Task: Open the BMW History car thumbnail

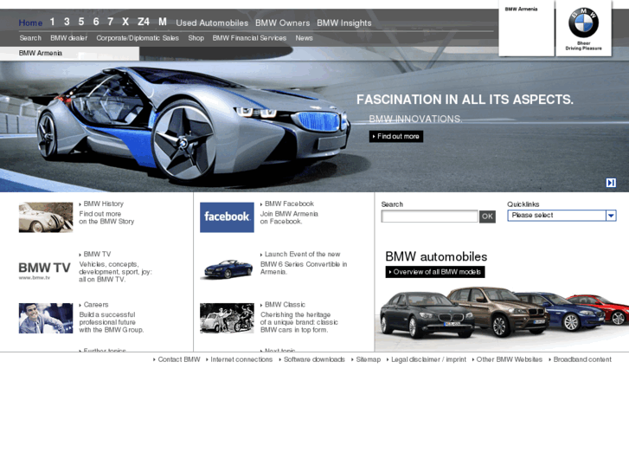Action: [x=46, y=217]
